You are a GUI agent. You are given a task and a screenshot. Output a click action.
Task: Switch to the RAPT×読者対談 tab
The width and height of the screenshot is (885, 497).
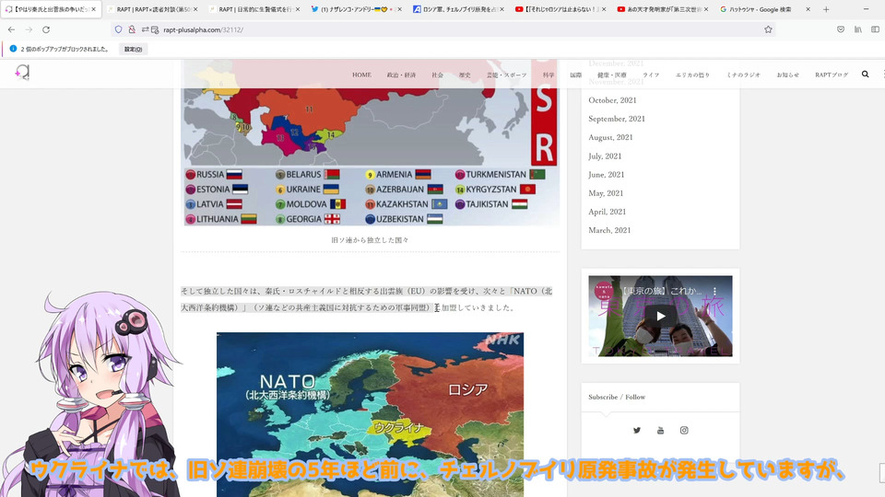(152, 9)
